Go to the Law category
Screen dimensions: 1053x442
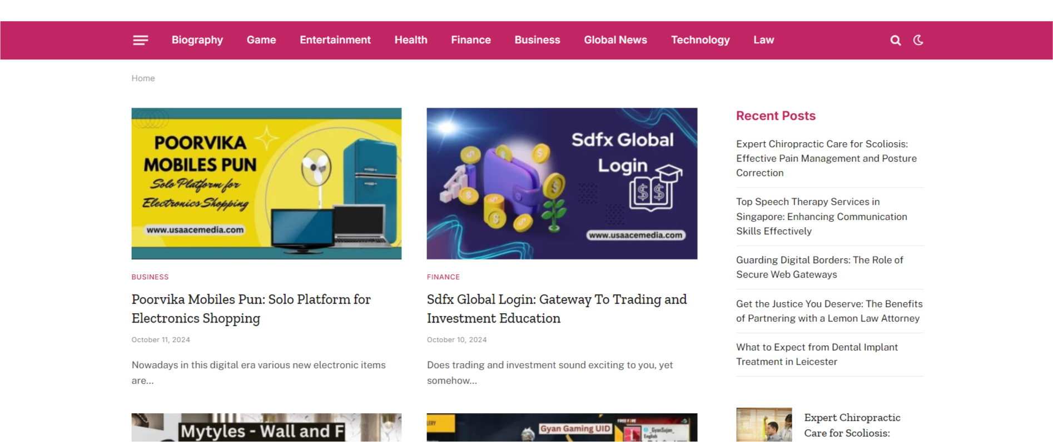tap(763, 40)
